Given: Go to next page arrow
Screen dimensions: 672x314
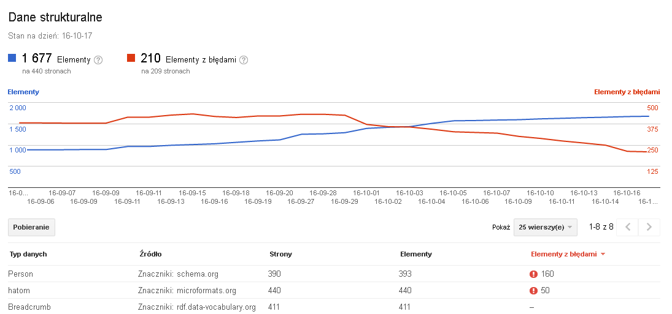Looking at the screenshot, I should point(649,227).
